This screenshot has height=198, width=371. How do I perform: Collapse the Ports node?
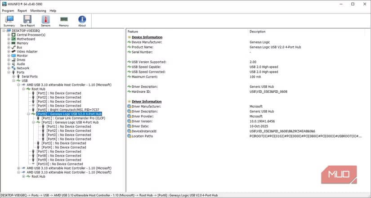9,72
